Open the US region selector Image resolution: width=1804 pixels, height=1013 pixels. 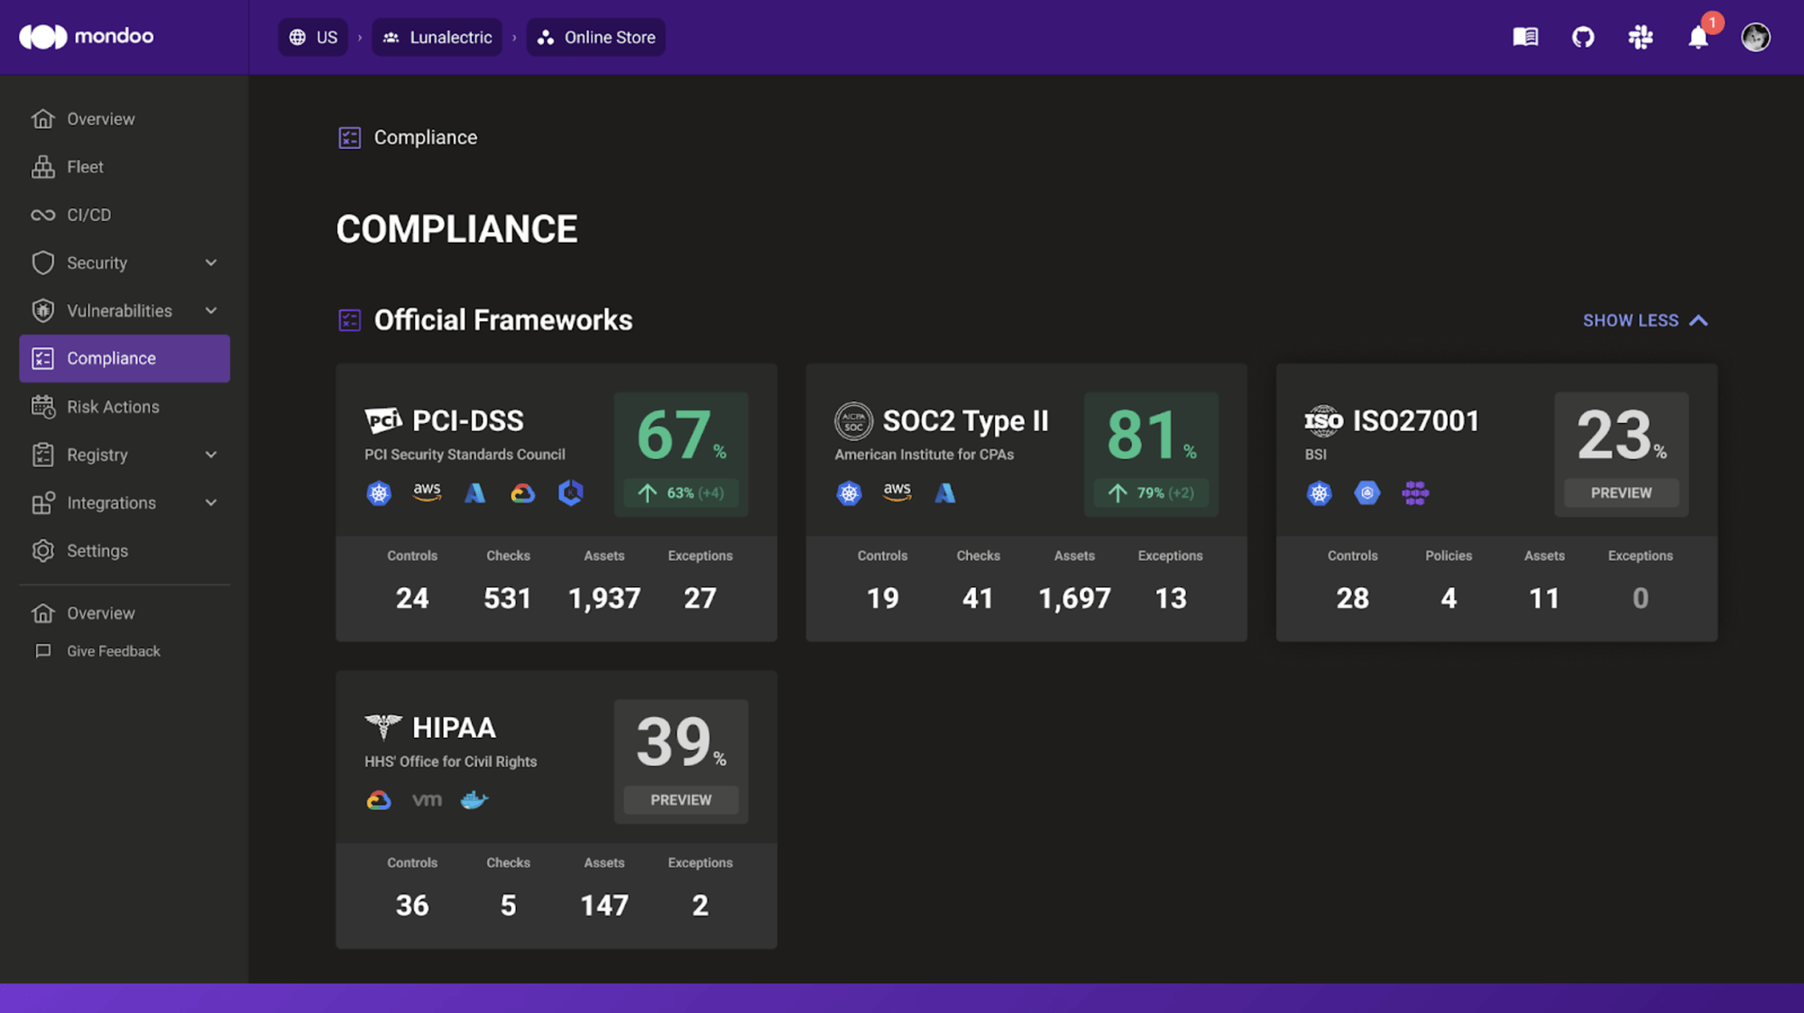coord(313,37)
